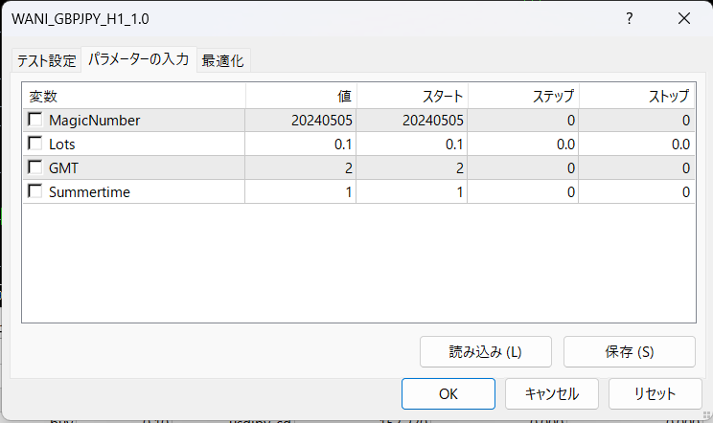Viewport: 713px width, 423px height.
Task: Tick the Lots parameter checkbox
Action: (35, 145)
